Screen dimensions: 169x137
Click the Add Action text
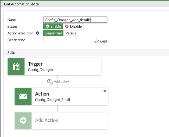pos(47,120)
